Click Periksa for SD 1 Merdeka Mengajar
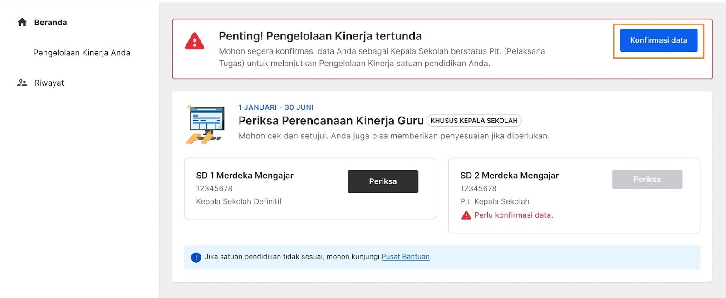The width and height of the screenshot is (726, 298). point(383,181)
